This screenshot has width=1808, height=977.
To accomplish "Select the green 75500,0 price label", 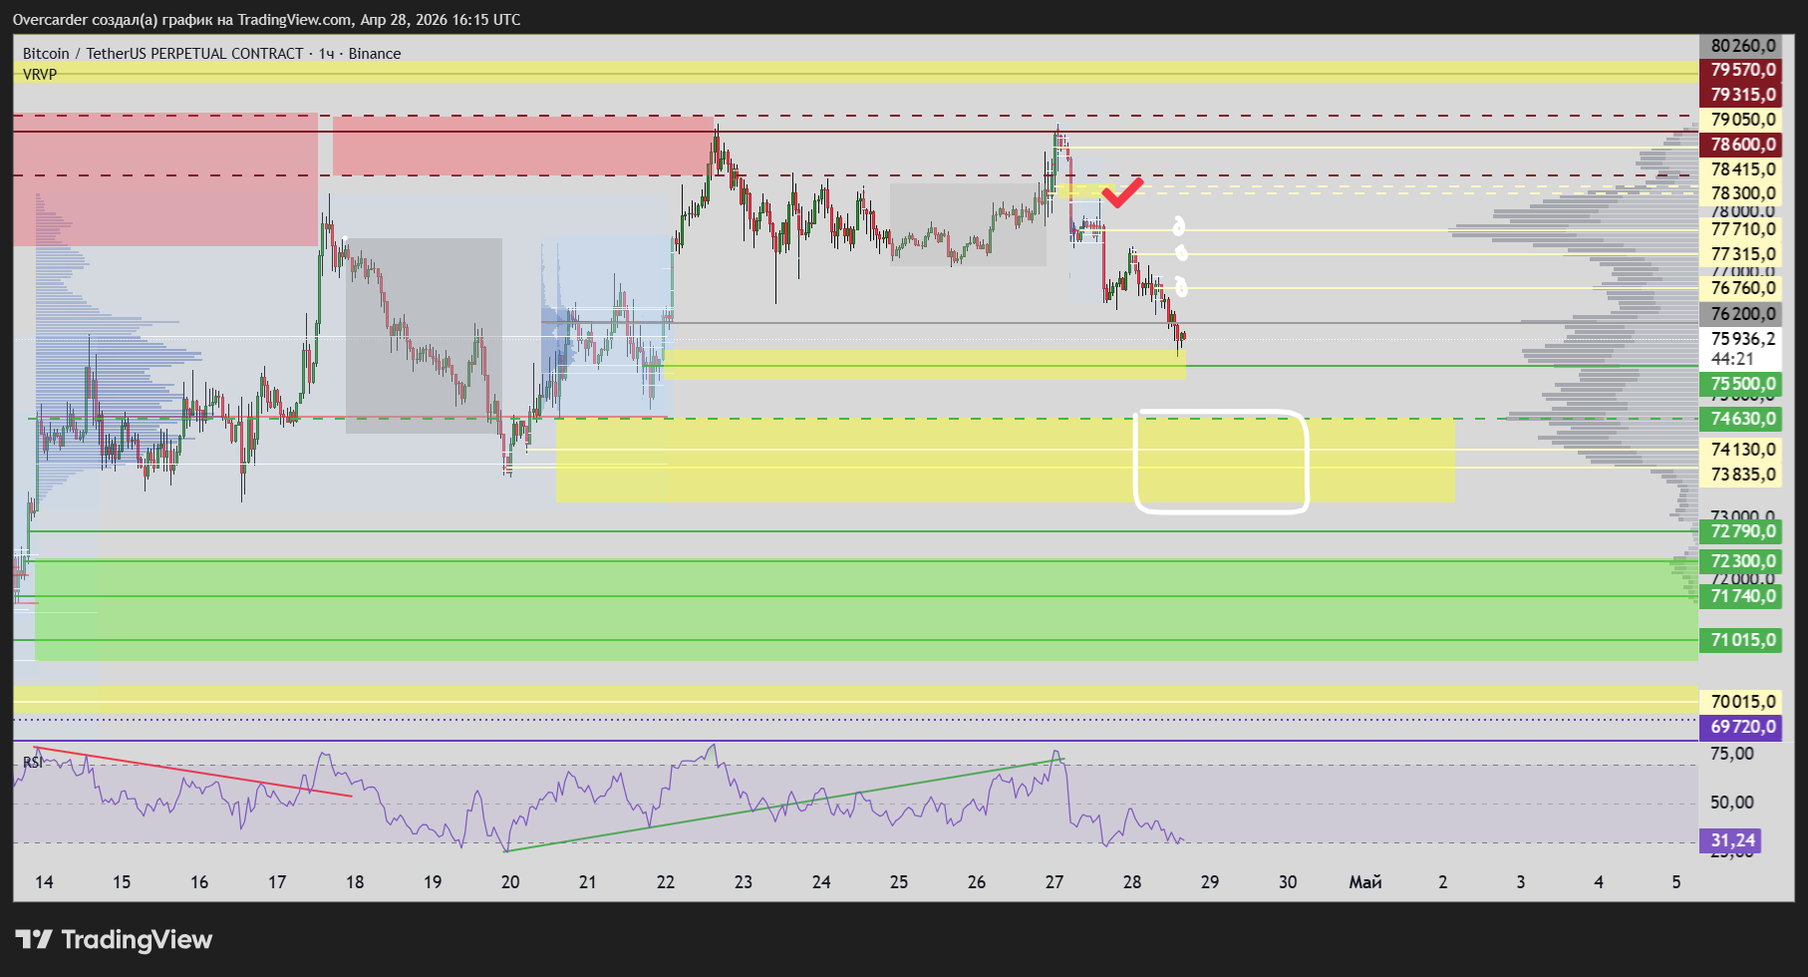I will pyautogui.click(x=1740, y=384).
